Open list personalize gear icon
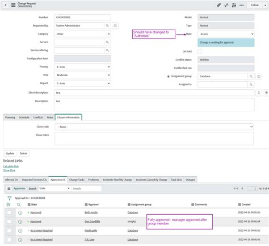Viewport: 269px width, 246px height. [x=9, y=205]
